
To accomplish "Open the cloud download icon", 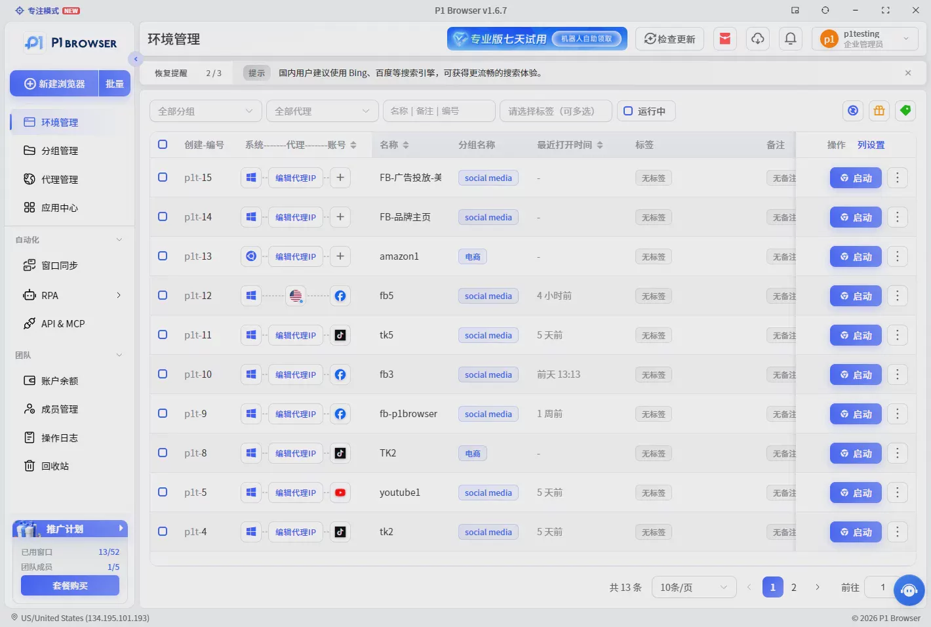I will 758,39.
